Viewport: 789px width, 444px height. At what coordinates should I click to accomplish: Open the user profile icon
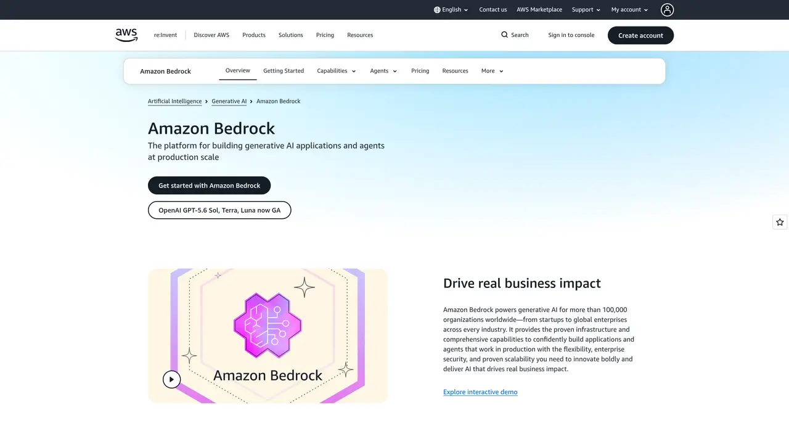pyautogui.click(x=667, y=9)
